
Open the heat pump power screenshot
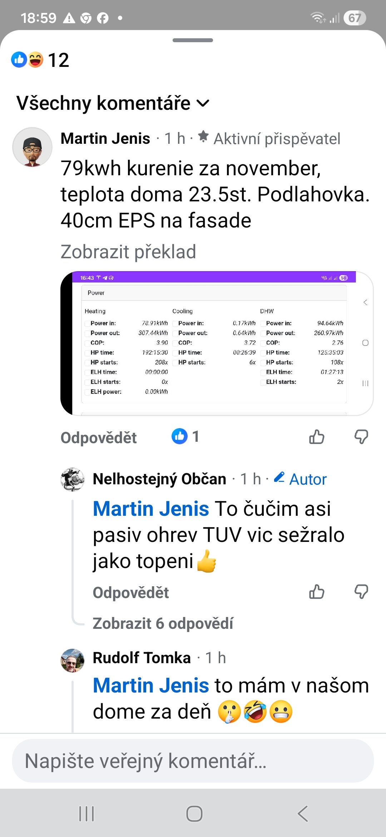pos(217,343)
